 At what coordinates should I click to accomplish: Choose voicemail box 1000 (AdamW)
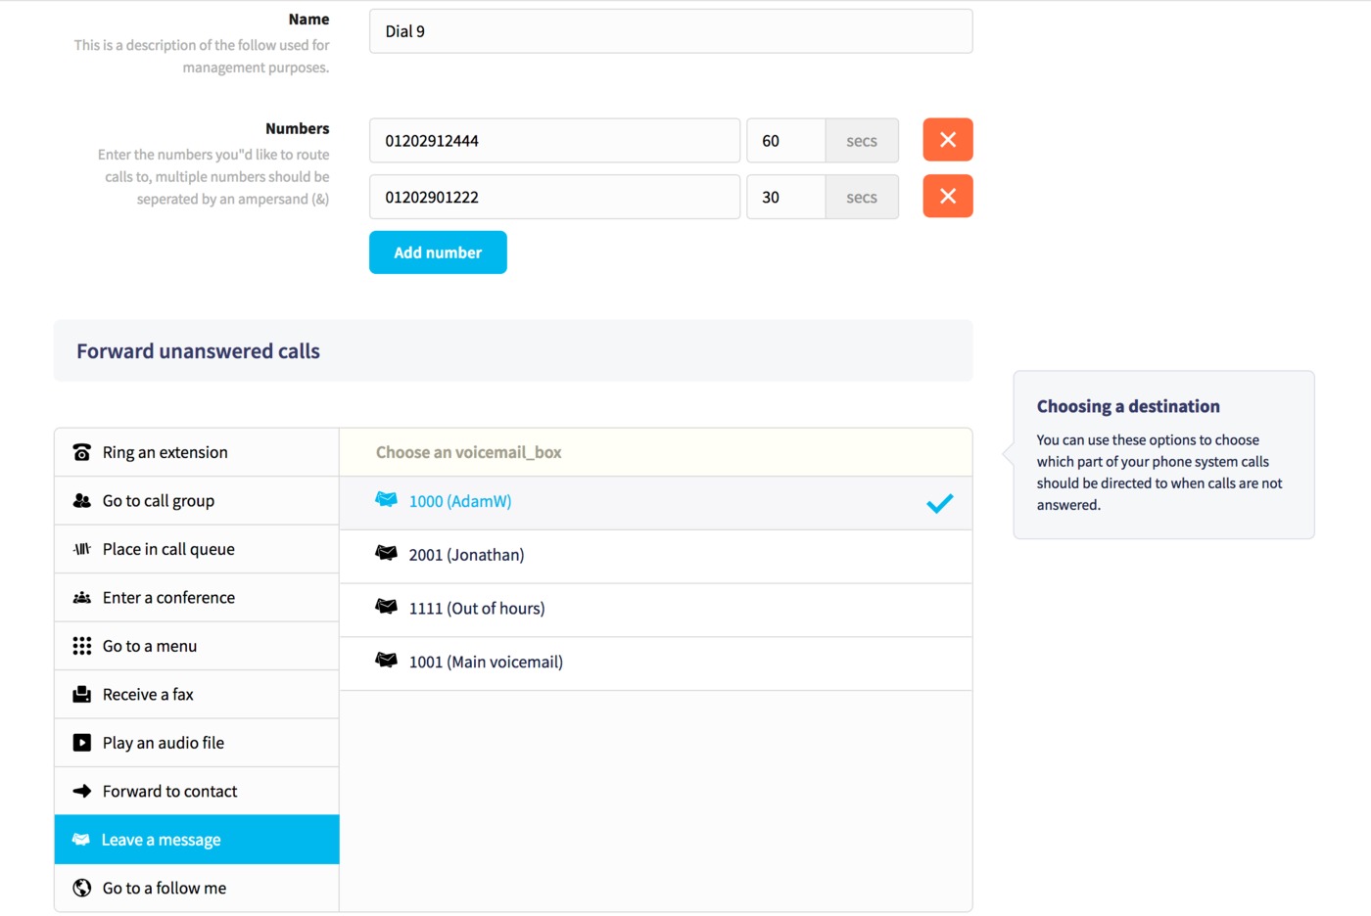(656, 503)
